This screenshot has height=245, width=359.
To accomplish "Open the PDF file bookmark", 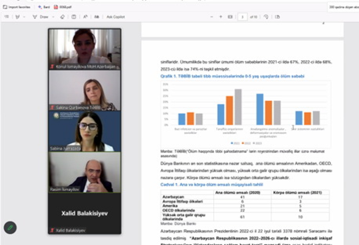I will click(x=62, y=7).
